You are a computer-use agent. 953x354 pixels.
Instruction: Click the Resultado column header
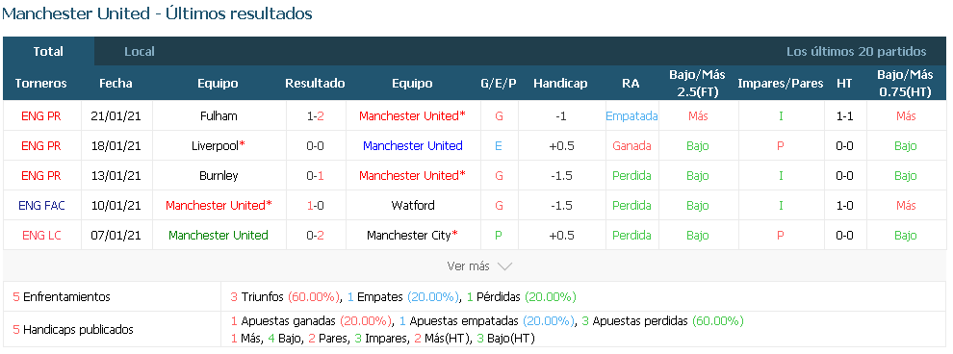click(315, 83)
